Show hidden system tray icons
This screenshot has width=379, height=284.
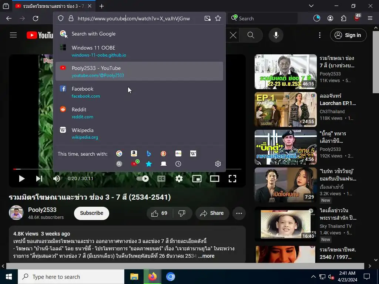(313, 277)
